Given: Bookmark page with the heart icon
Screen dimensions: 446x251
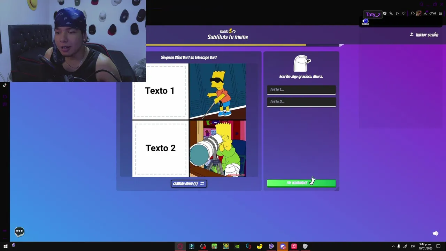Looking at the screenshot, I should pyautogui.click(x=403, y=14).
